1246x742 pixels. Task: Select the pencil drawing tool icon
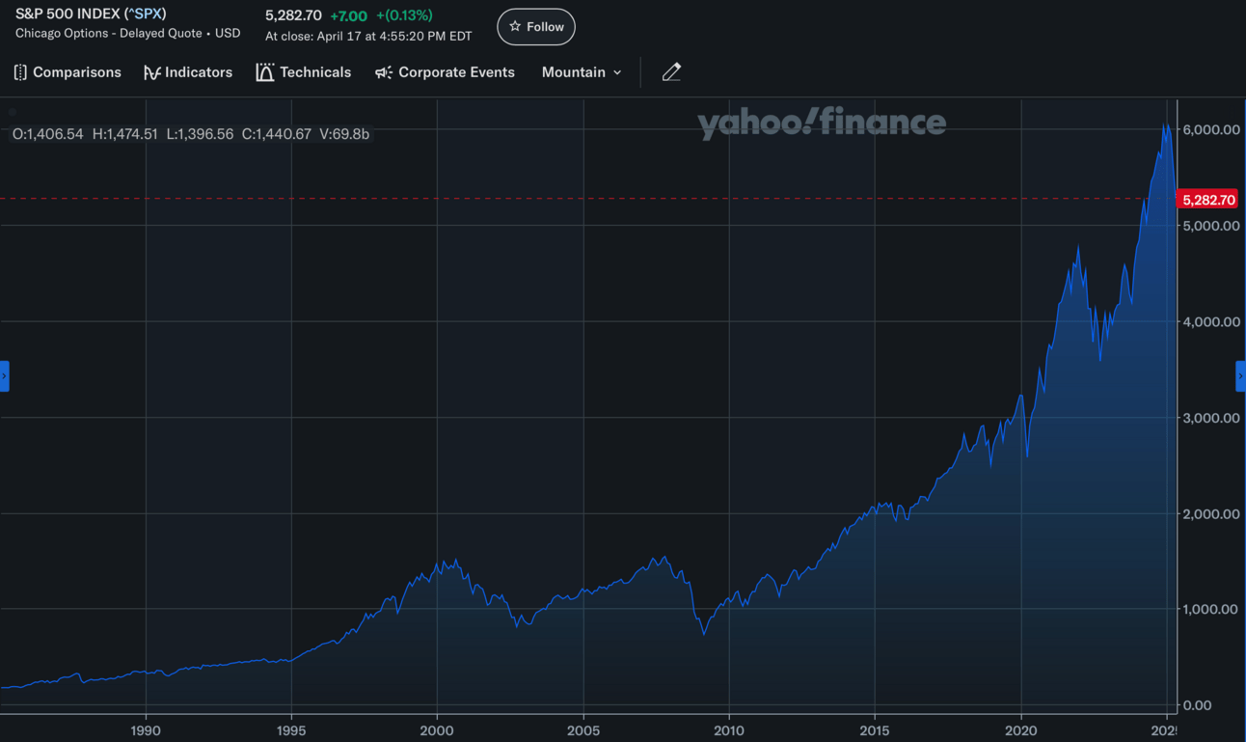[671, 72]
